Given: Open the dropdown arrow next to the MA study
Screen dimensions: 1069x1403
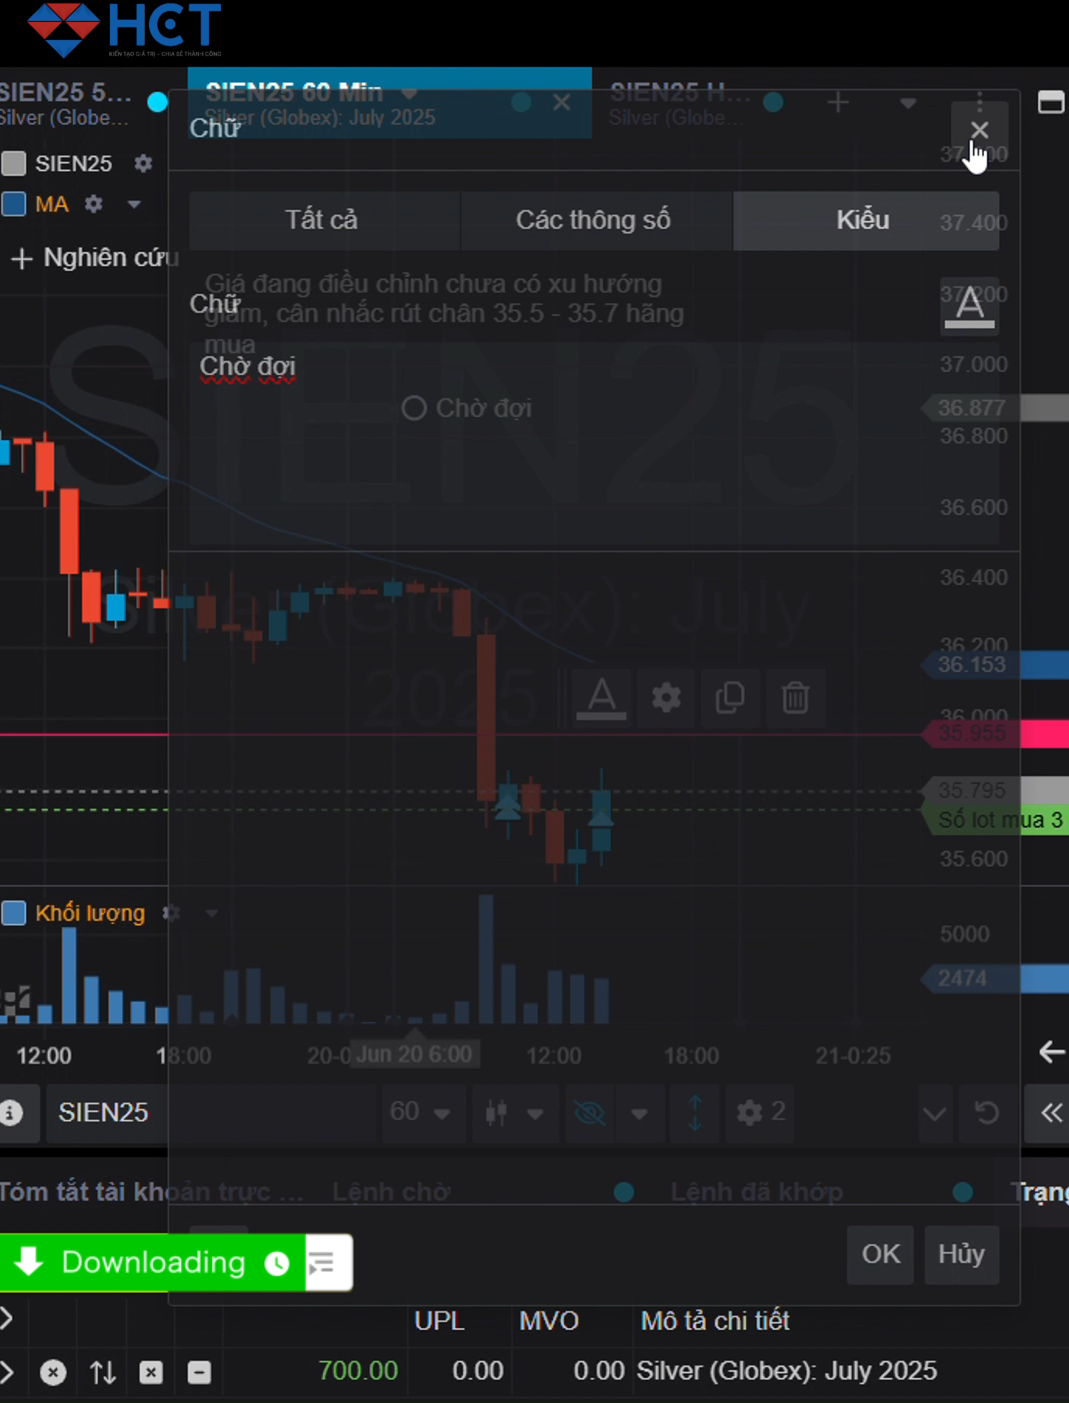Looking at the screenshot, I should (x=134, y=204).
